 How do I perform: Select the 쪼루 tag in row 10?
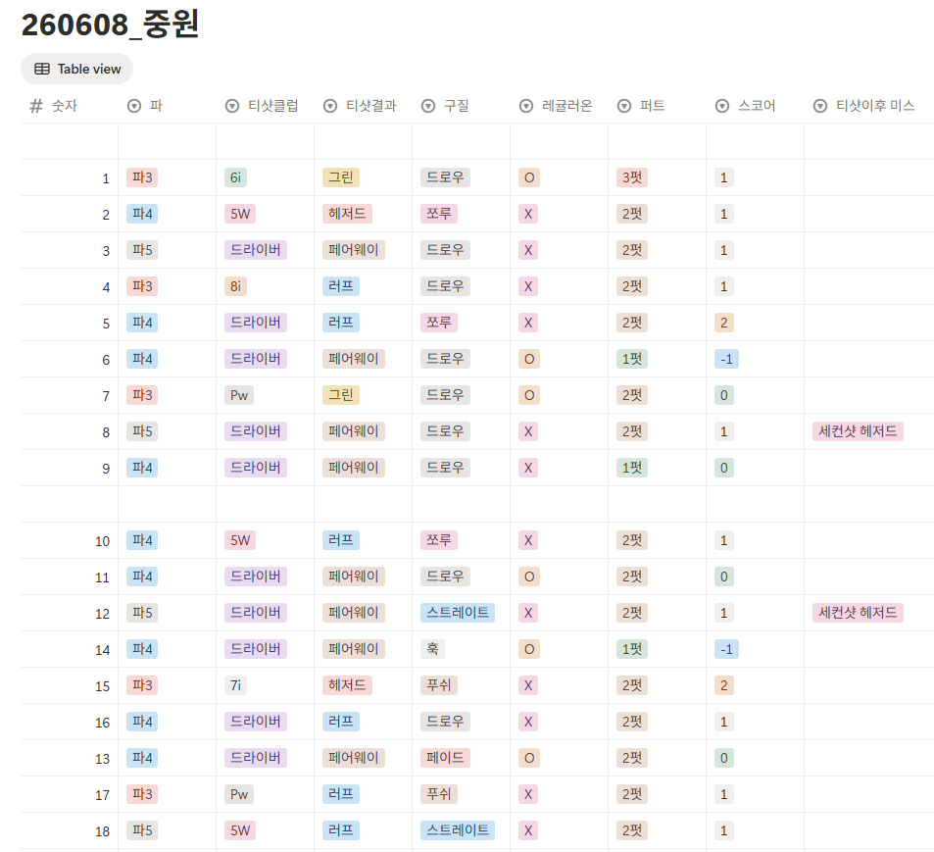pos(439,540)
